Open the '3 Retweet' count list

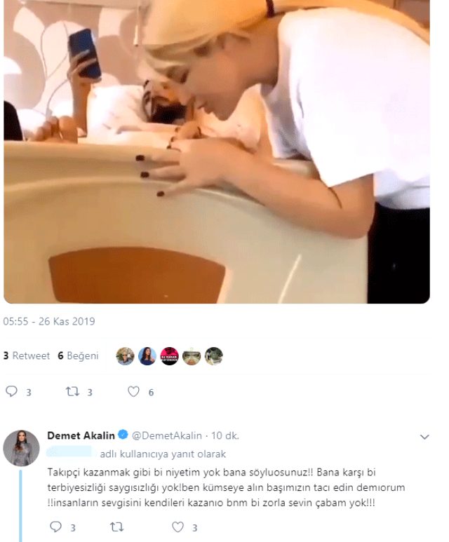pyautogui.click(x=27, y=355)
